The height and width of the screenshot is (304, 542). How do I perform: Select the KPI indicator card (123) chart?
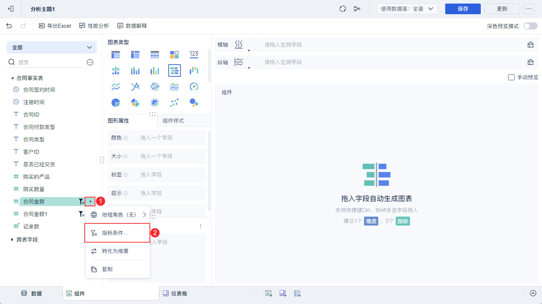[194, 54]
